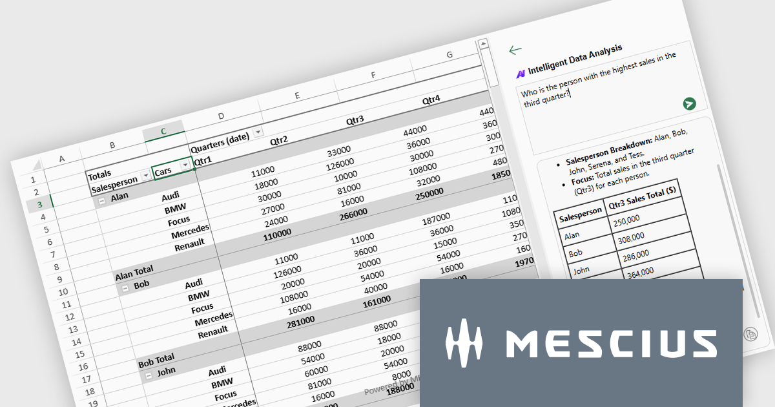Open the Cars filter dropdown
This screenshot has height=407, width=775.
tap(185, 165)
